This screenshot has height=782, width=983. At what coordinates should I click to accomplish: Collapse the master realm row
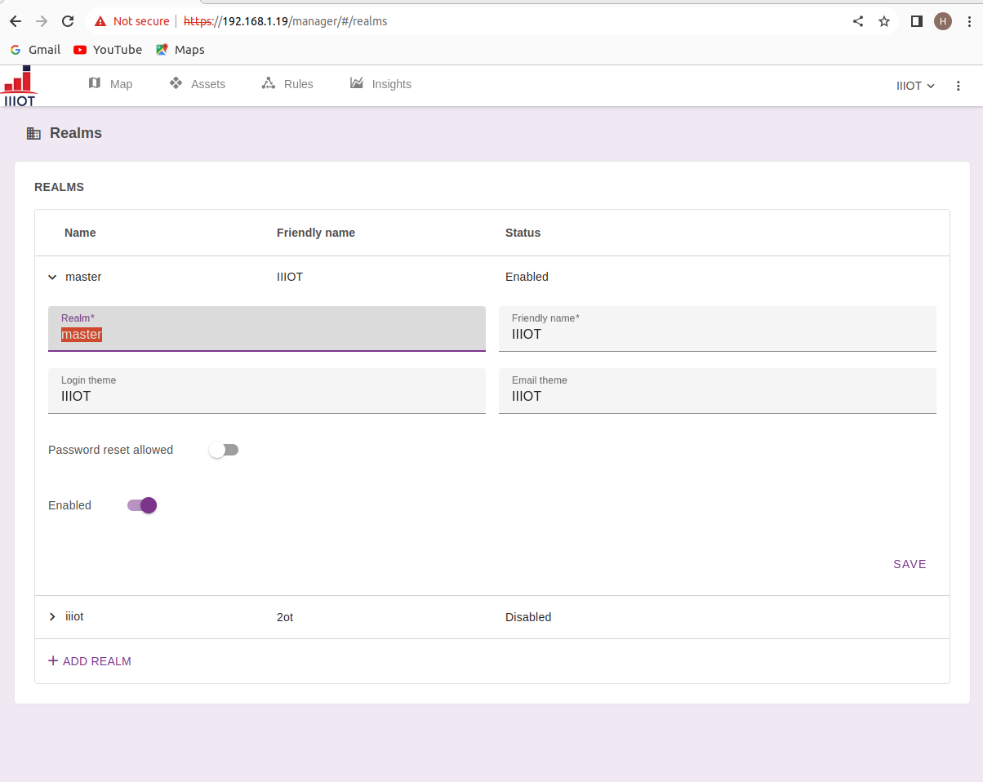(x=53, y=278)
